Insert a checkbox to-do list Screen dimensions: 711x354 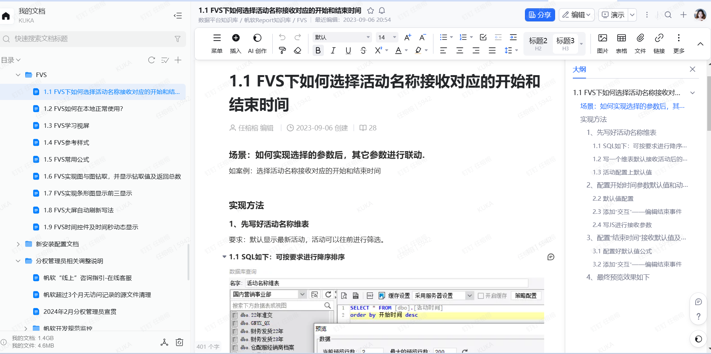click(x=483, y=37)
